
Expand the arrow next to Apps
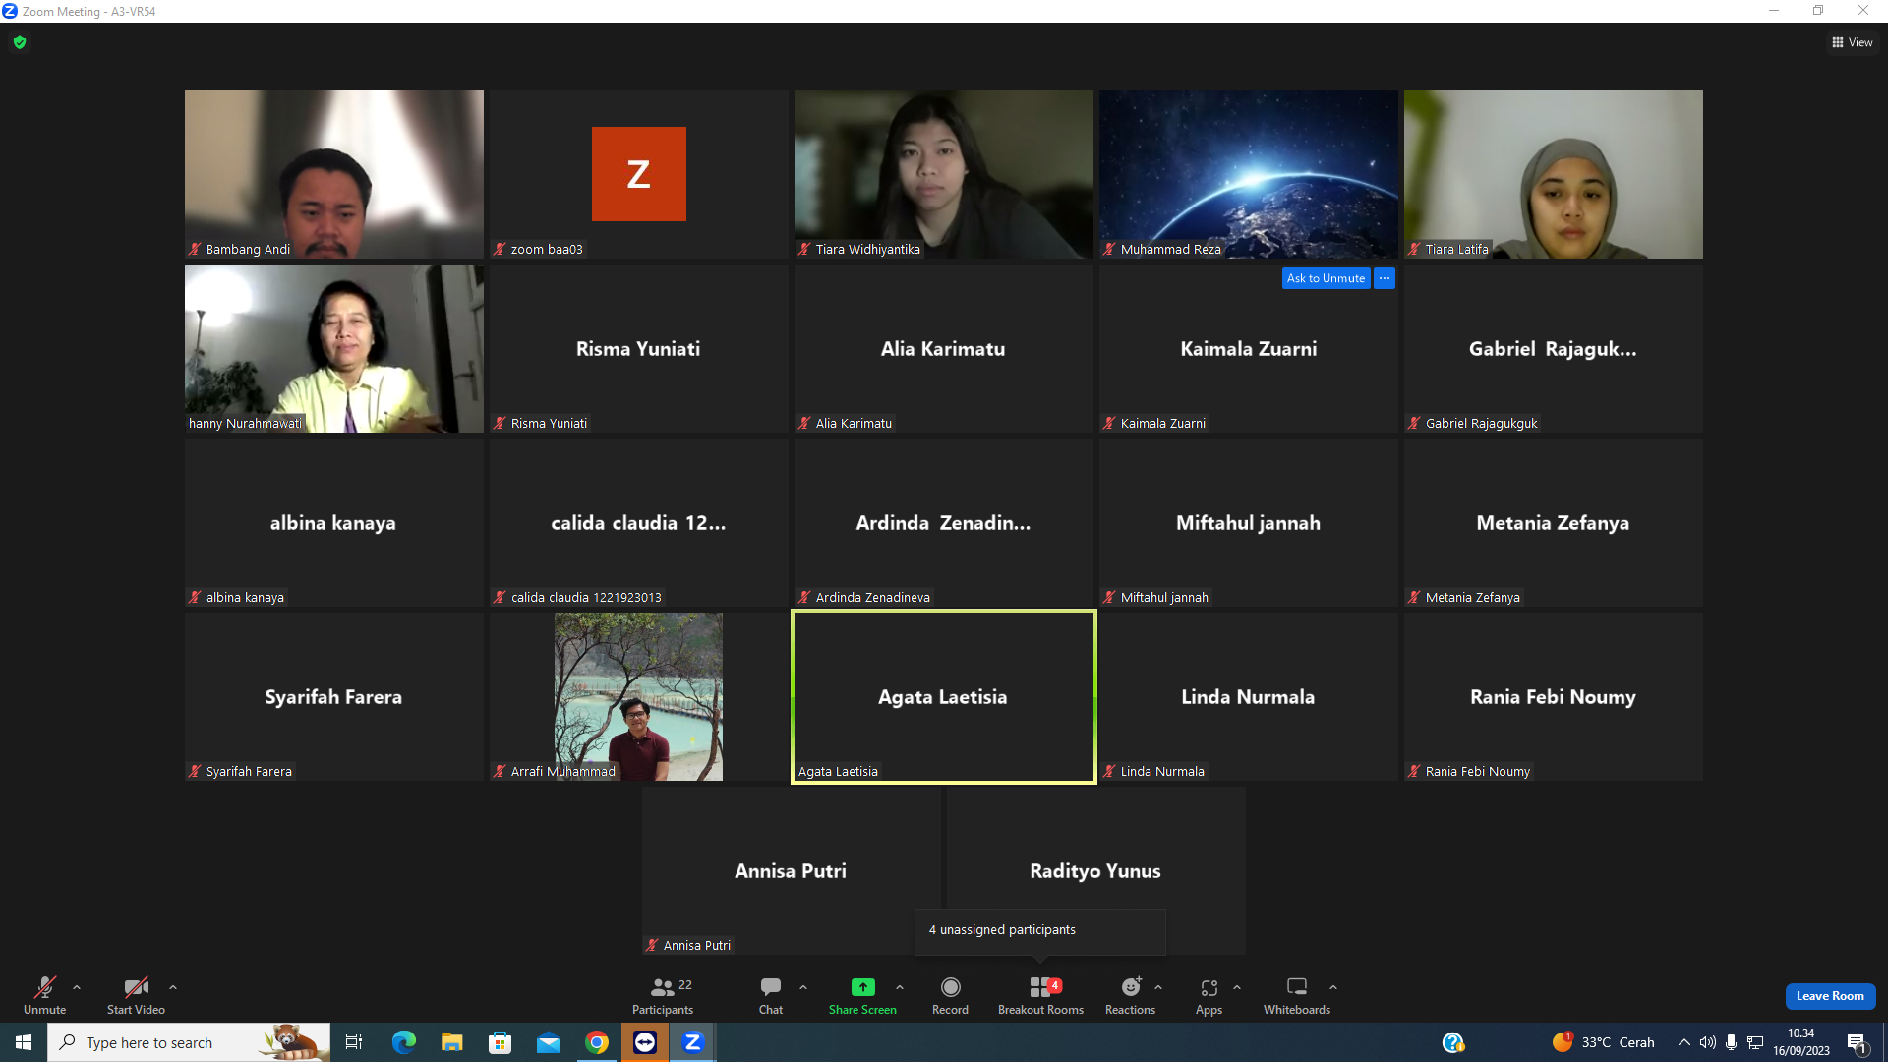tap(1237, 987)
